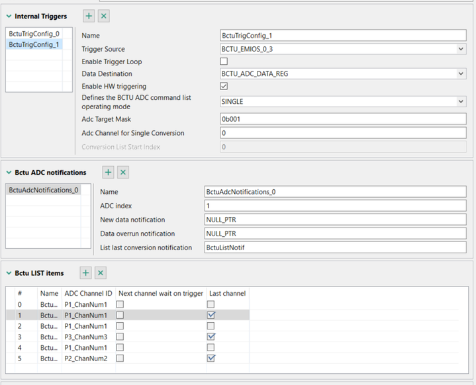Open the BCTU ADC operating mode dropdown
The width and height of the screenshot is (476, 385).
(461, 102)
